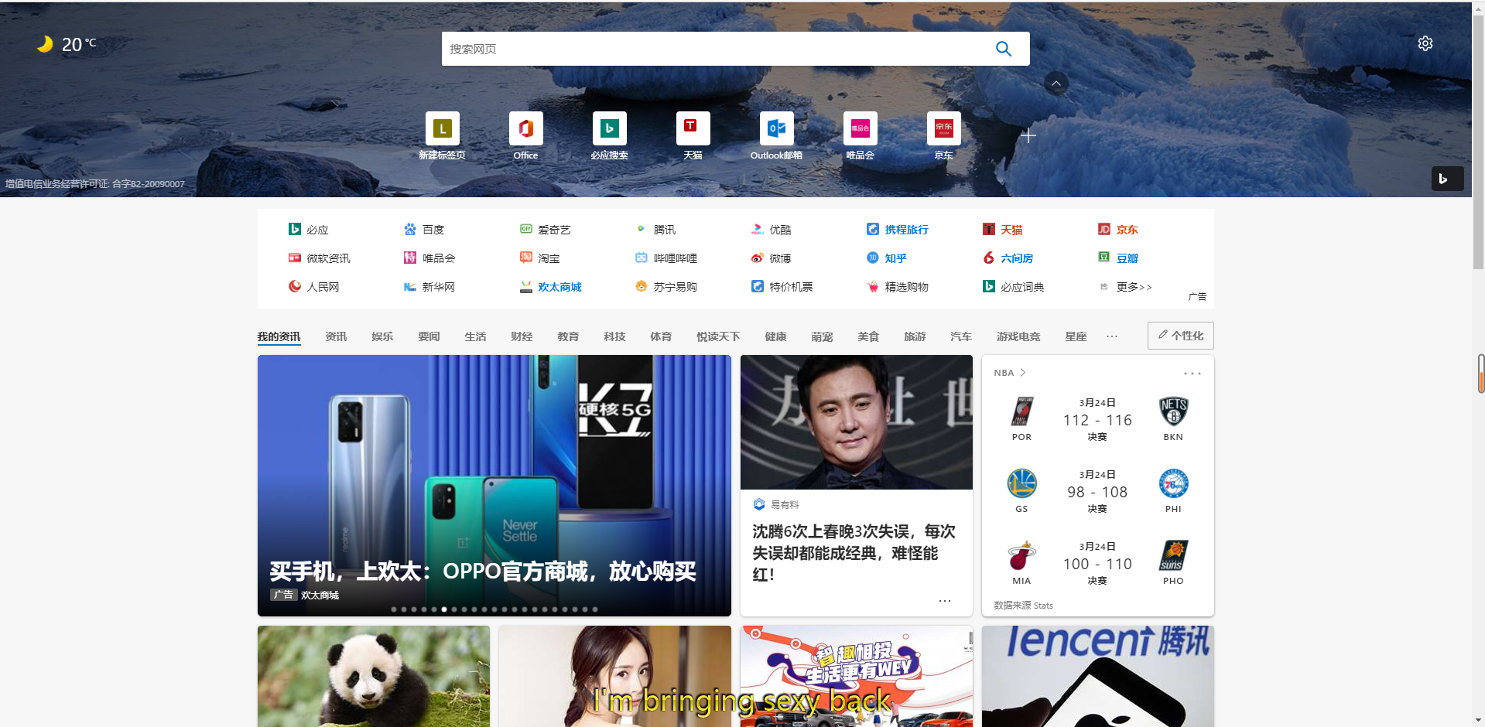Open Philadelphia 76ers team logo
Viewport: 1485px width, 727px height.
(x=1173, y=484)
